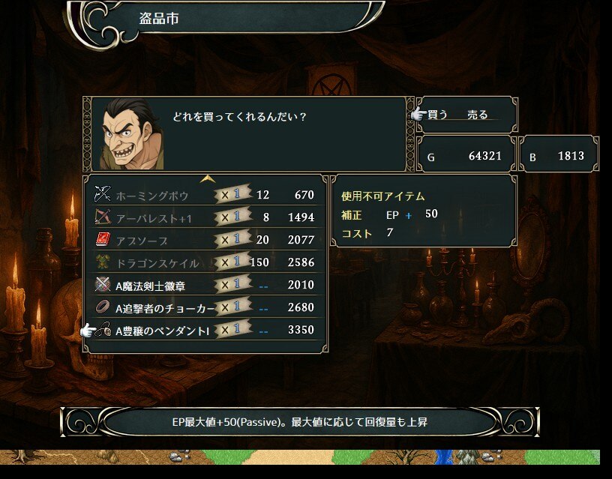
Task: Click the 盗品市 title banner
Action: coord(226,19)
